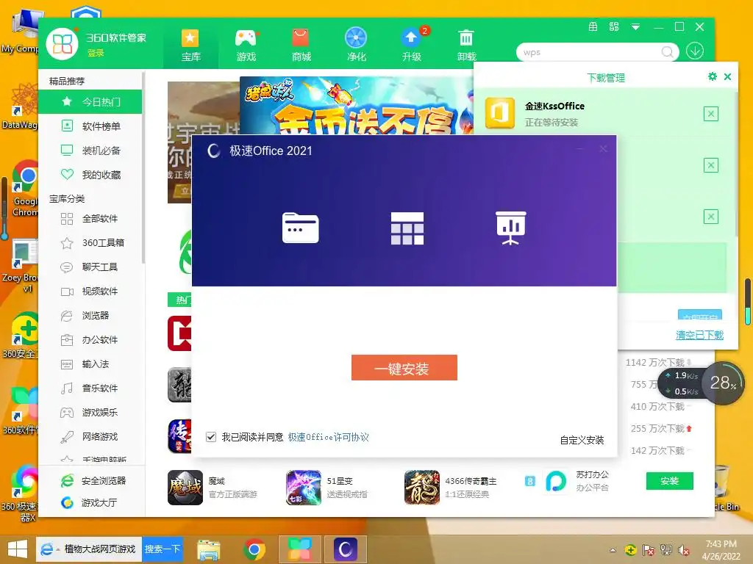Select 今日热门 in sidebar
The height and width of the screenshot is (564, 753).
point(90,101)
